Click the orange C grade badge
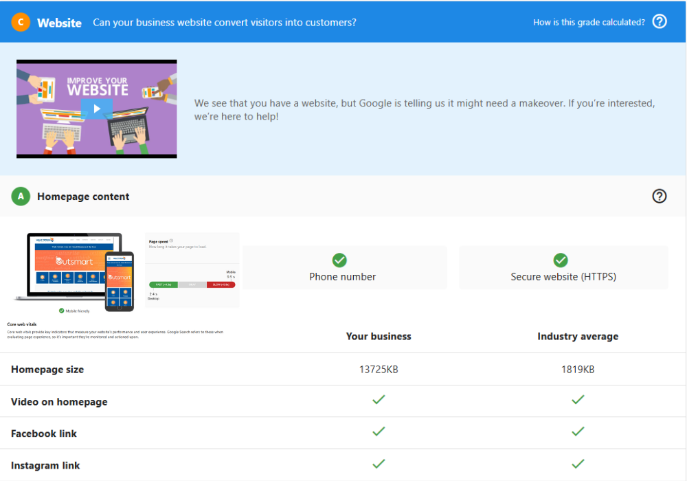The height and width of the screenshot is (481, 687). coord(21,22)
